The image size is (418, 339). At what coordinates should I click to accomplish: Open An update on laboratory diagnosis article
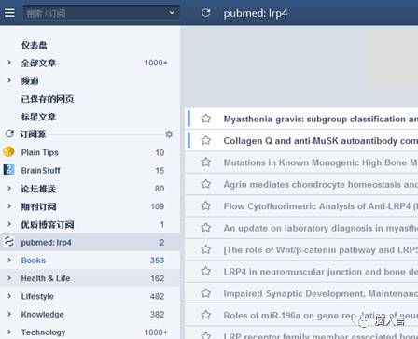[x=321, y=228]
